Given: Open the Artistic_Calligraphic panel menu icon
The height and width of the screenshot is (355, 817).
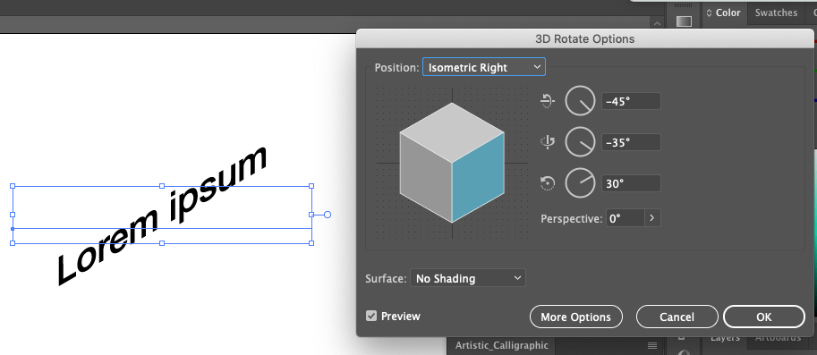Looking at the screenshot, I should (651, 345).
